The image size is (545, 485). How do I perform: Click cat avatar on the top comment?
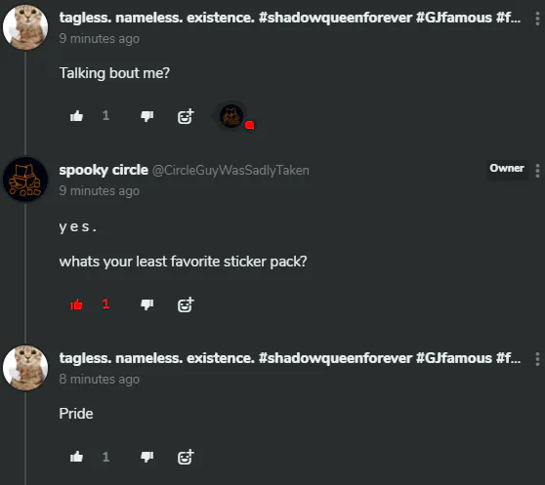(25, 27)
